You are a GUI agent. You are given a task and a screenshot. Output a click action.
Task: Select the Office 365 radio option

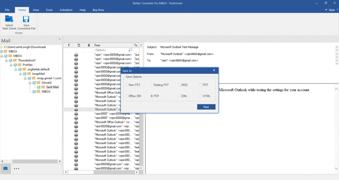133,96
